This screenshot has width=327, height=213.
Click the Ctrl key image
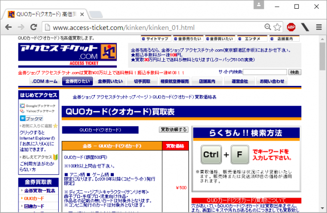(211, 155)
